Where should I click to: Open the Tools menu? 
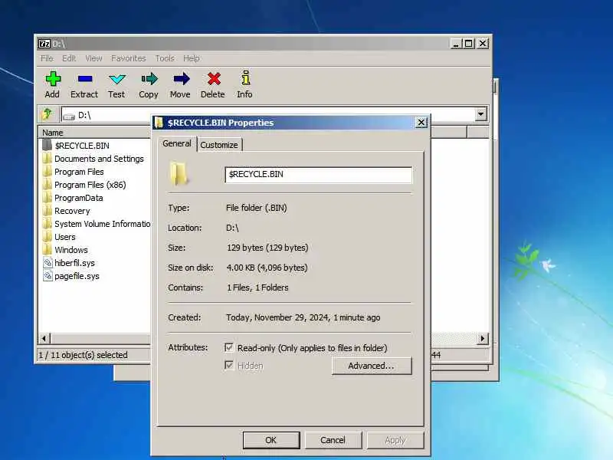(165, 58)
